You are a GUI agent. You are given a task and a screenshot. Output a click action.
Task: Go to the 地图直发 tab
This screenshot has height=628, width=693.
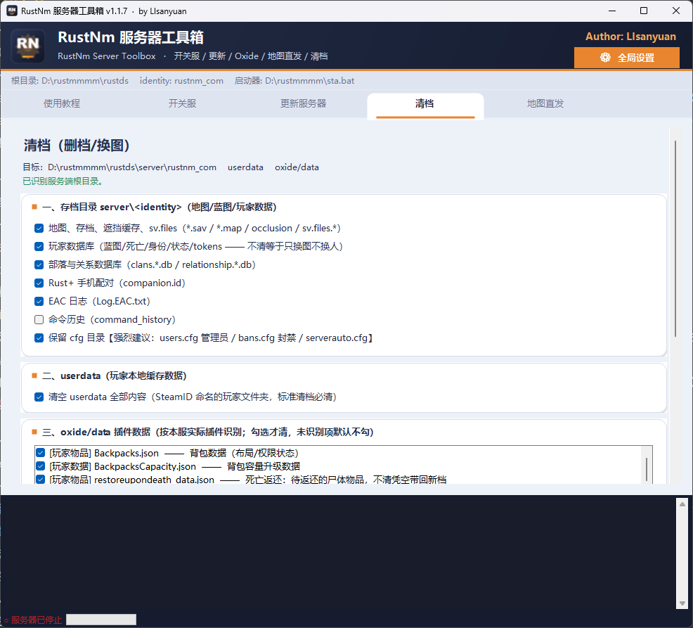pyautogui.click(x=545, y=103)
